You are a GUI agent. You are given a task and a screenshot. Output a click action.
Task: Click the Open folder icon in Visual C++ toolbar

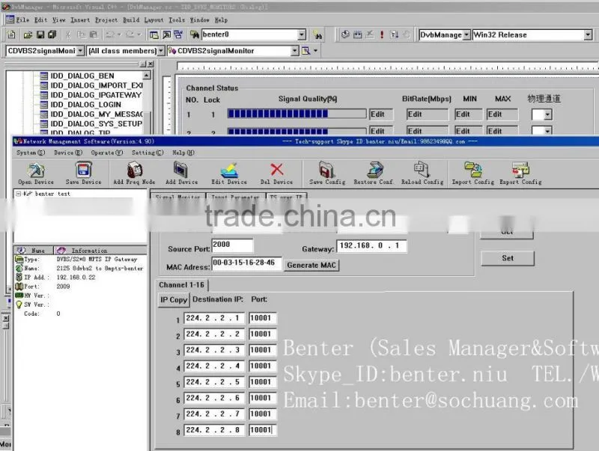[28, 35]
